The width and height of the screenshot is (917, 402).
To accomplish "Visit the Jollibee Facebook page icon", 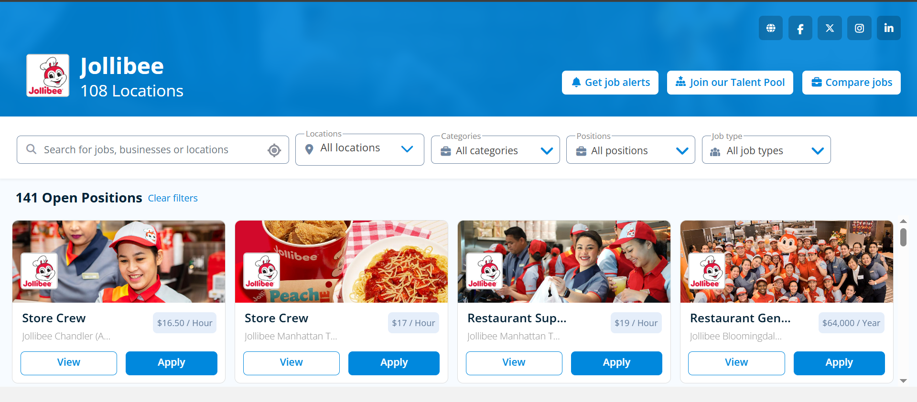I will 800,28.
